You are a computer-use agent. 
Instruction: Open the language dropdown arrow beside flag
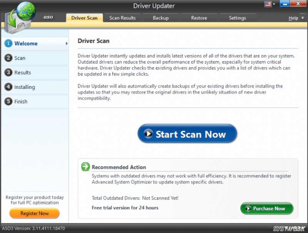tap(274, 4)
